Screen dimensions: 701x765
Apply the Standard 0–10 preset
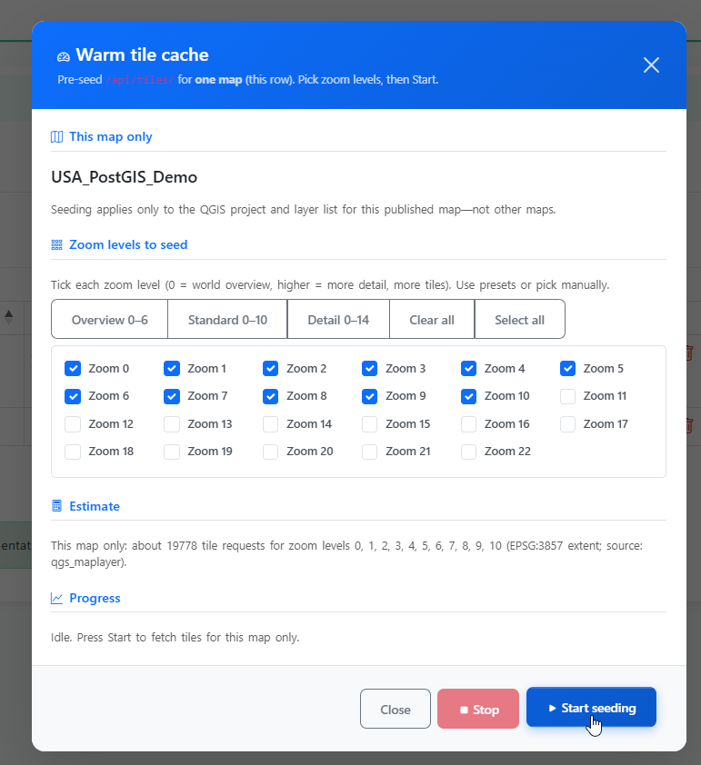[x=227, y=320]
